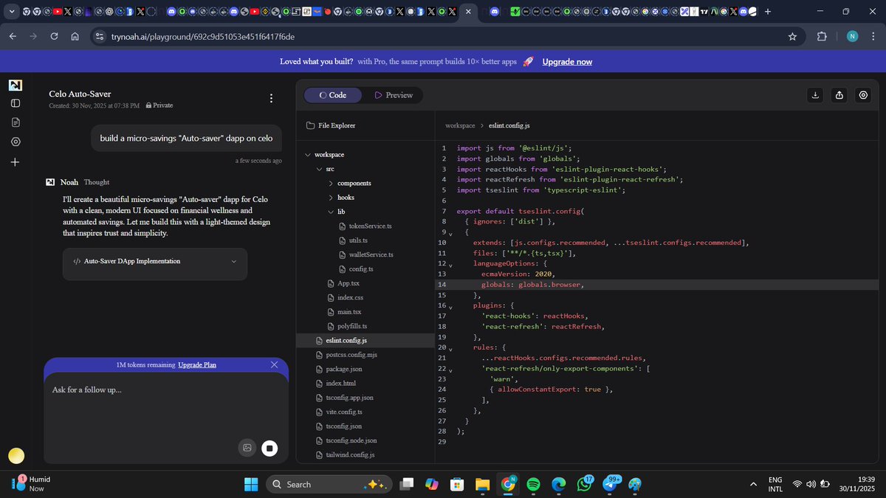Fold rules block at line 20
The width and height of the screenshot is (886, 498).
point(450,349)
